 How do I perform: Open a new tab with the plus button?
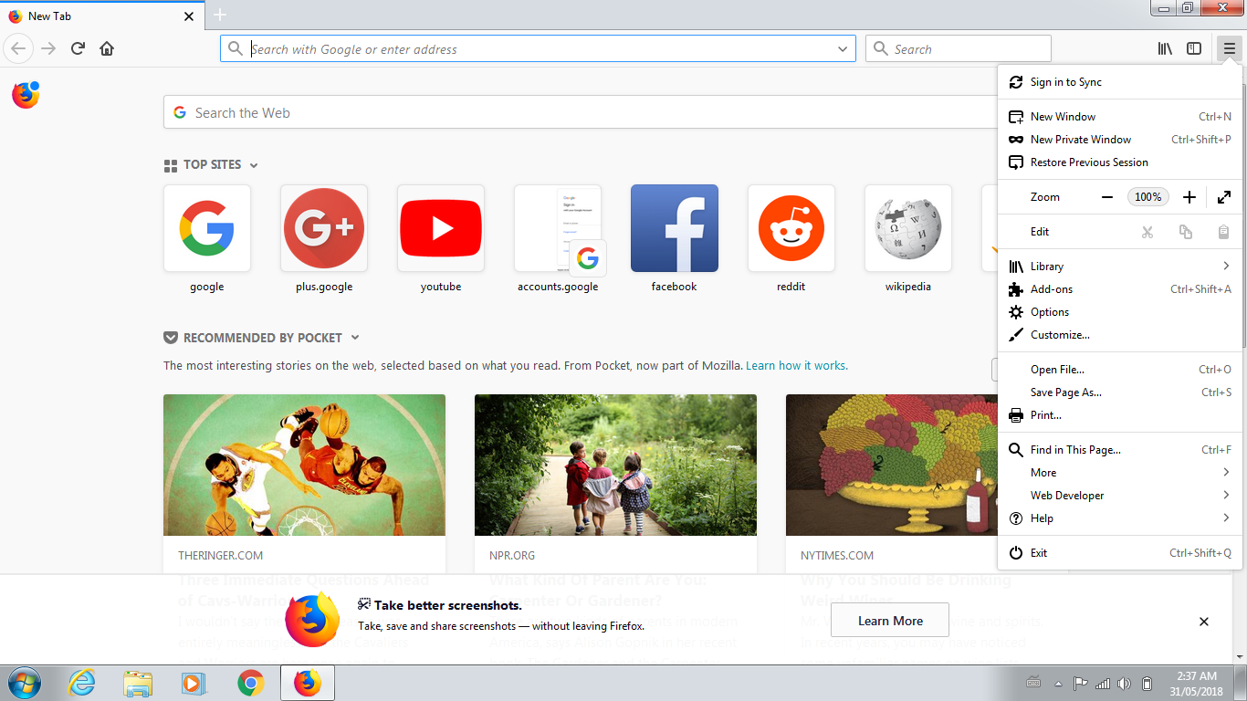point(220,16)
